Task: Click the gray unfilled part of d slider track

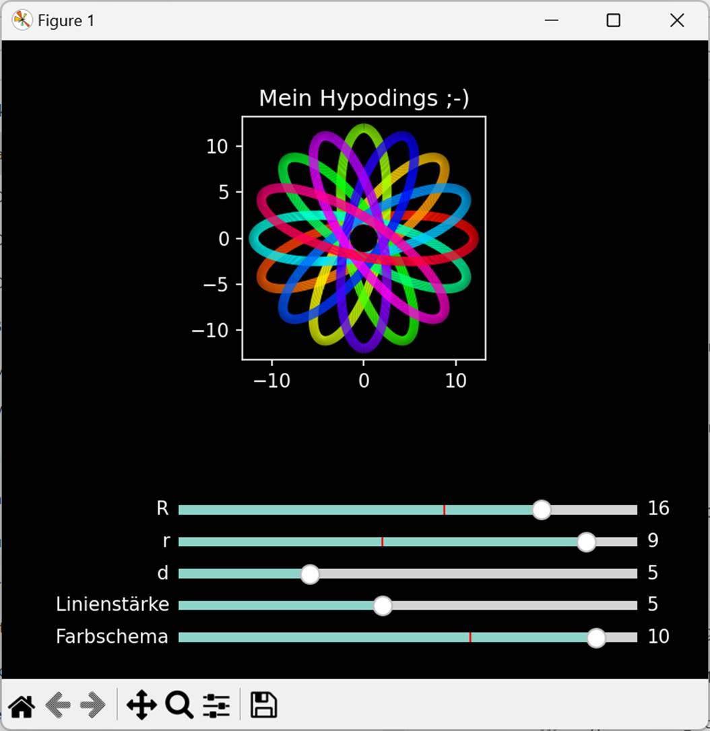Action: (x=472, y=574)
